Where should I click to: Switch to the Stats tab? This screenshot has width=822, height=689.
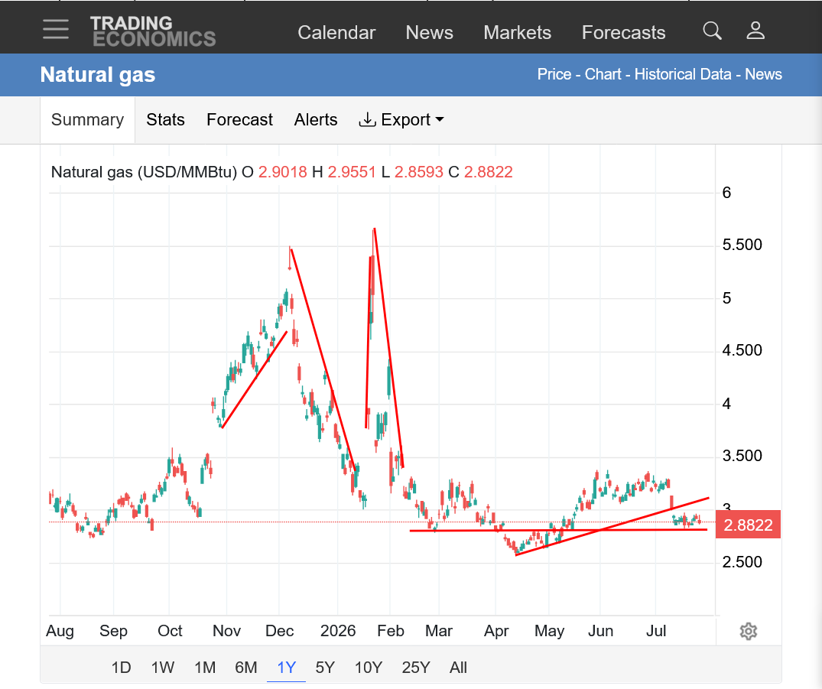166,119
